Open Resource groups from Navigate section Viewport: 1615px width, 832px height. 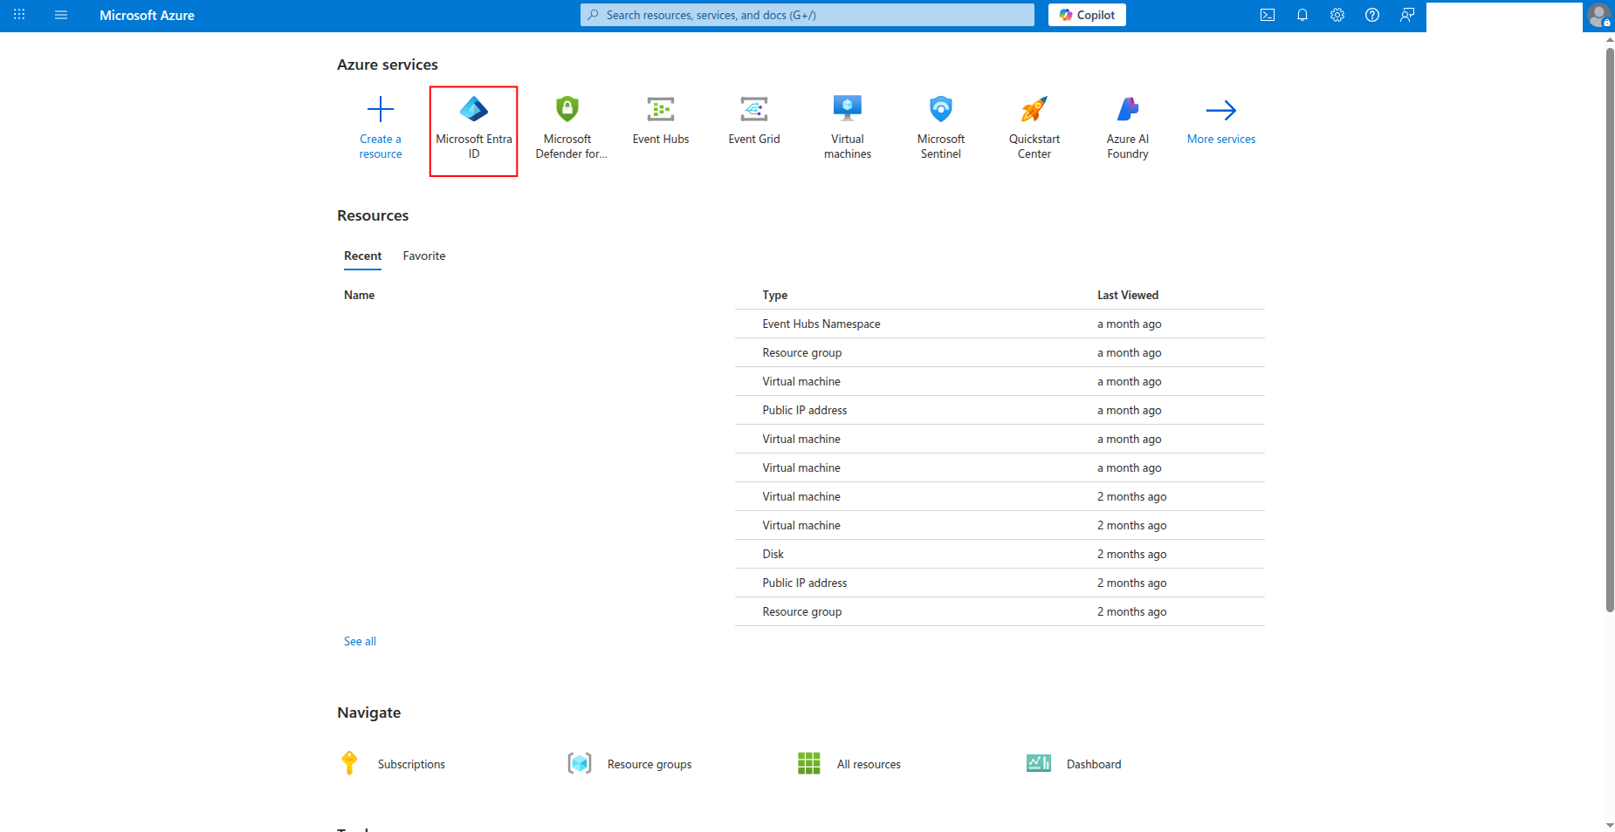[x=649, y=764]
